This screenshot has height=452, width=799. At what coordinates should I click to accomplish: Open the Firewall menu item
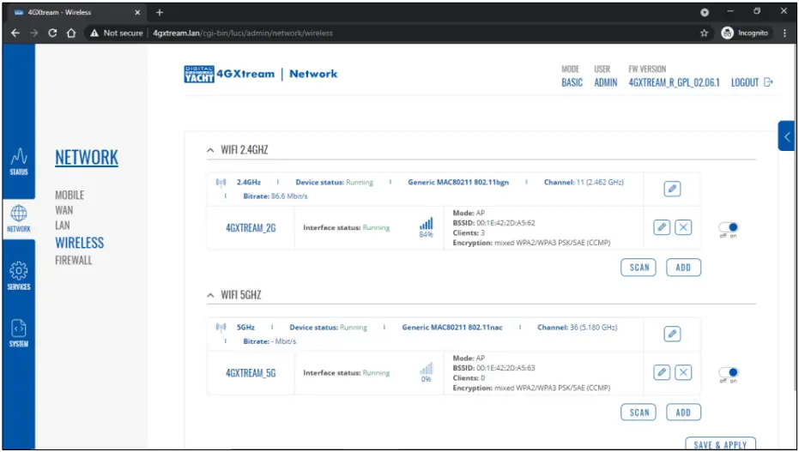(73, 260)
